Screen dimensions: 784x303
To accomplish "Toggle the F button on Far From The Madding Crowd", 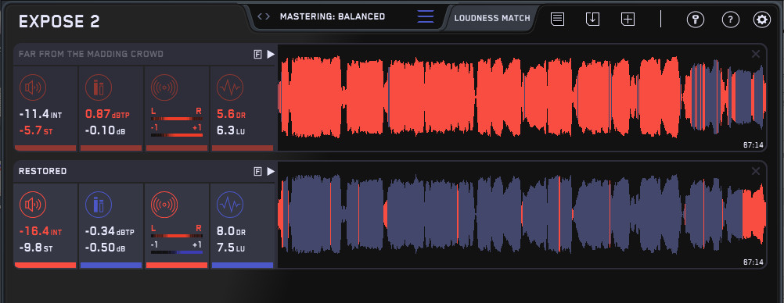I will [x=257, y=55].
